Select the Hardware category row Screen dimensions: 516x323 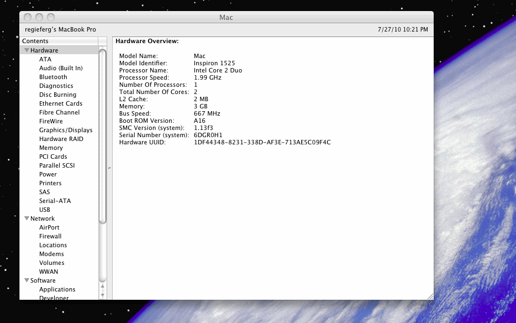pos(59,50)
